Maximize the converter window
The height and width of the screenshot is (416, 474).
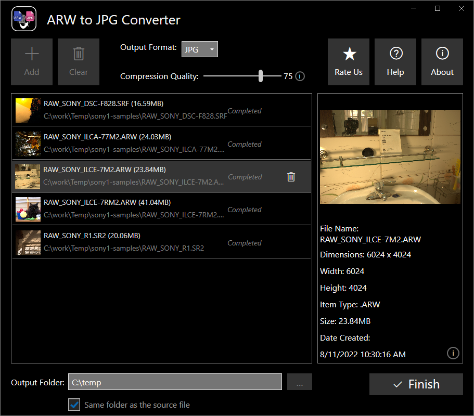(438, 8)
